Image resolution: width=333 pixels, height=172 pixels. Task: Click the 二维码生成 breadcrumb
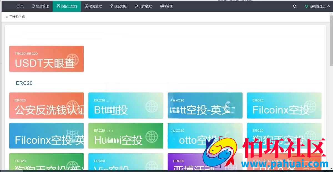point(17,17)
